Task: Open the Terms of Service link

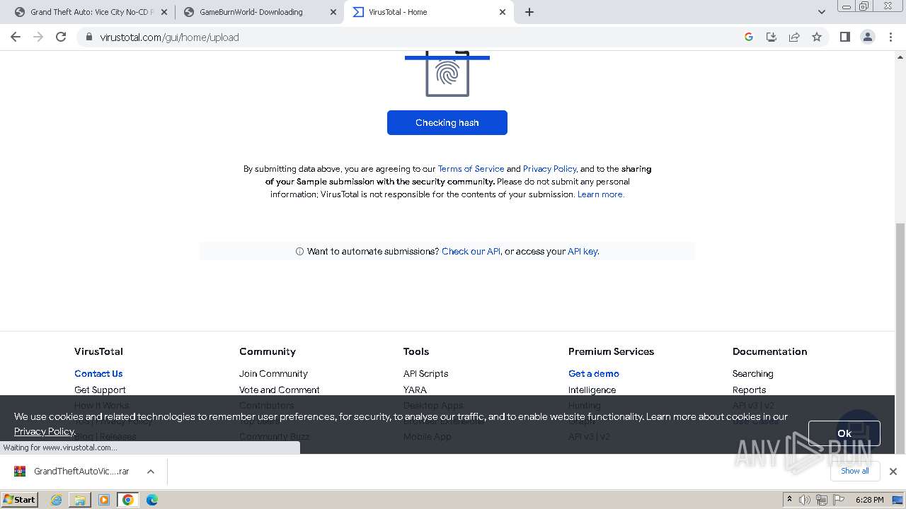Action: (471, 169)
